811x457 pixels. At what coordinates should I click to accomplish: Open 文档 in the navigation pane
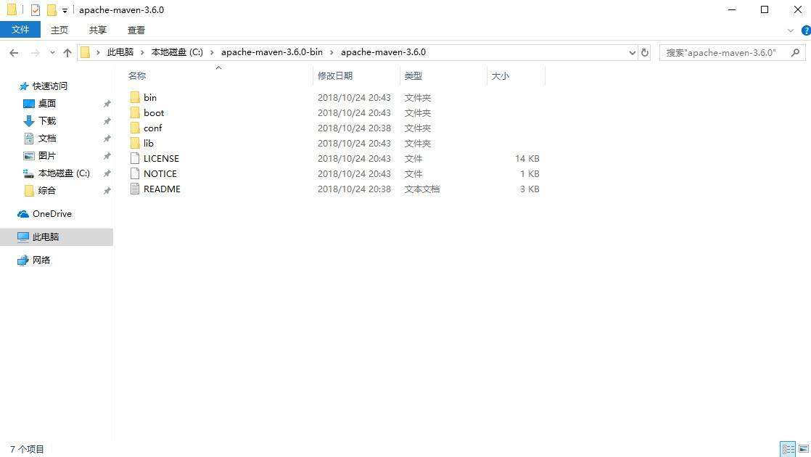click(x=47, y=138)
